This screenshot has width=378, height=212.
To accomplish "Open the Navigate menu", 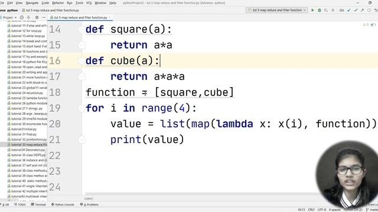I will (x=32, y=3).
